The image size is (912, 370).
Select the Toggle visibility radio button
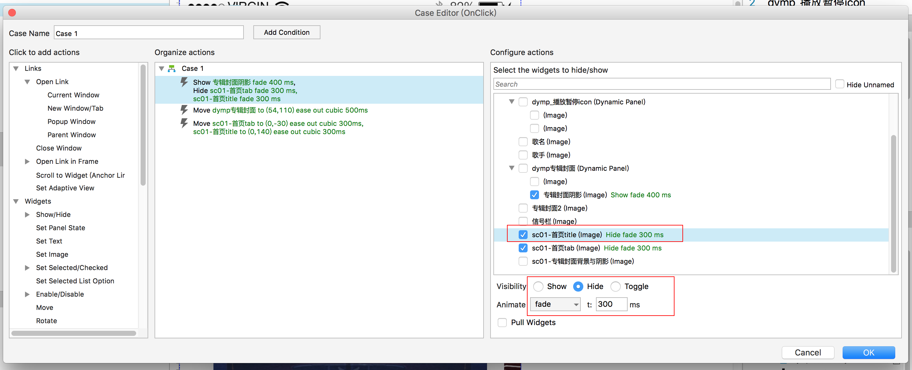coord(615,287)
